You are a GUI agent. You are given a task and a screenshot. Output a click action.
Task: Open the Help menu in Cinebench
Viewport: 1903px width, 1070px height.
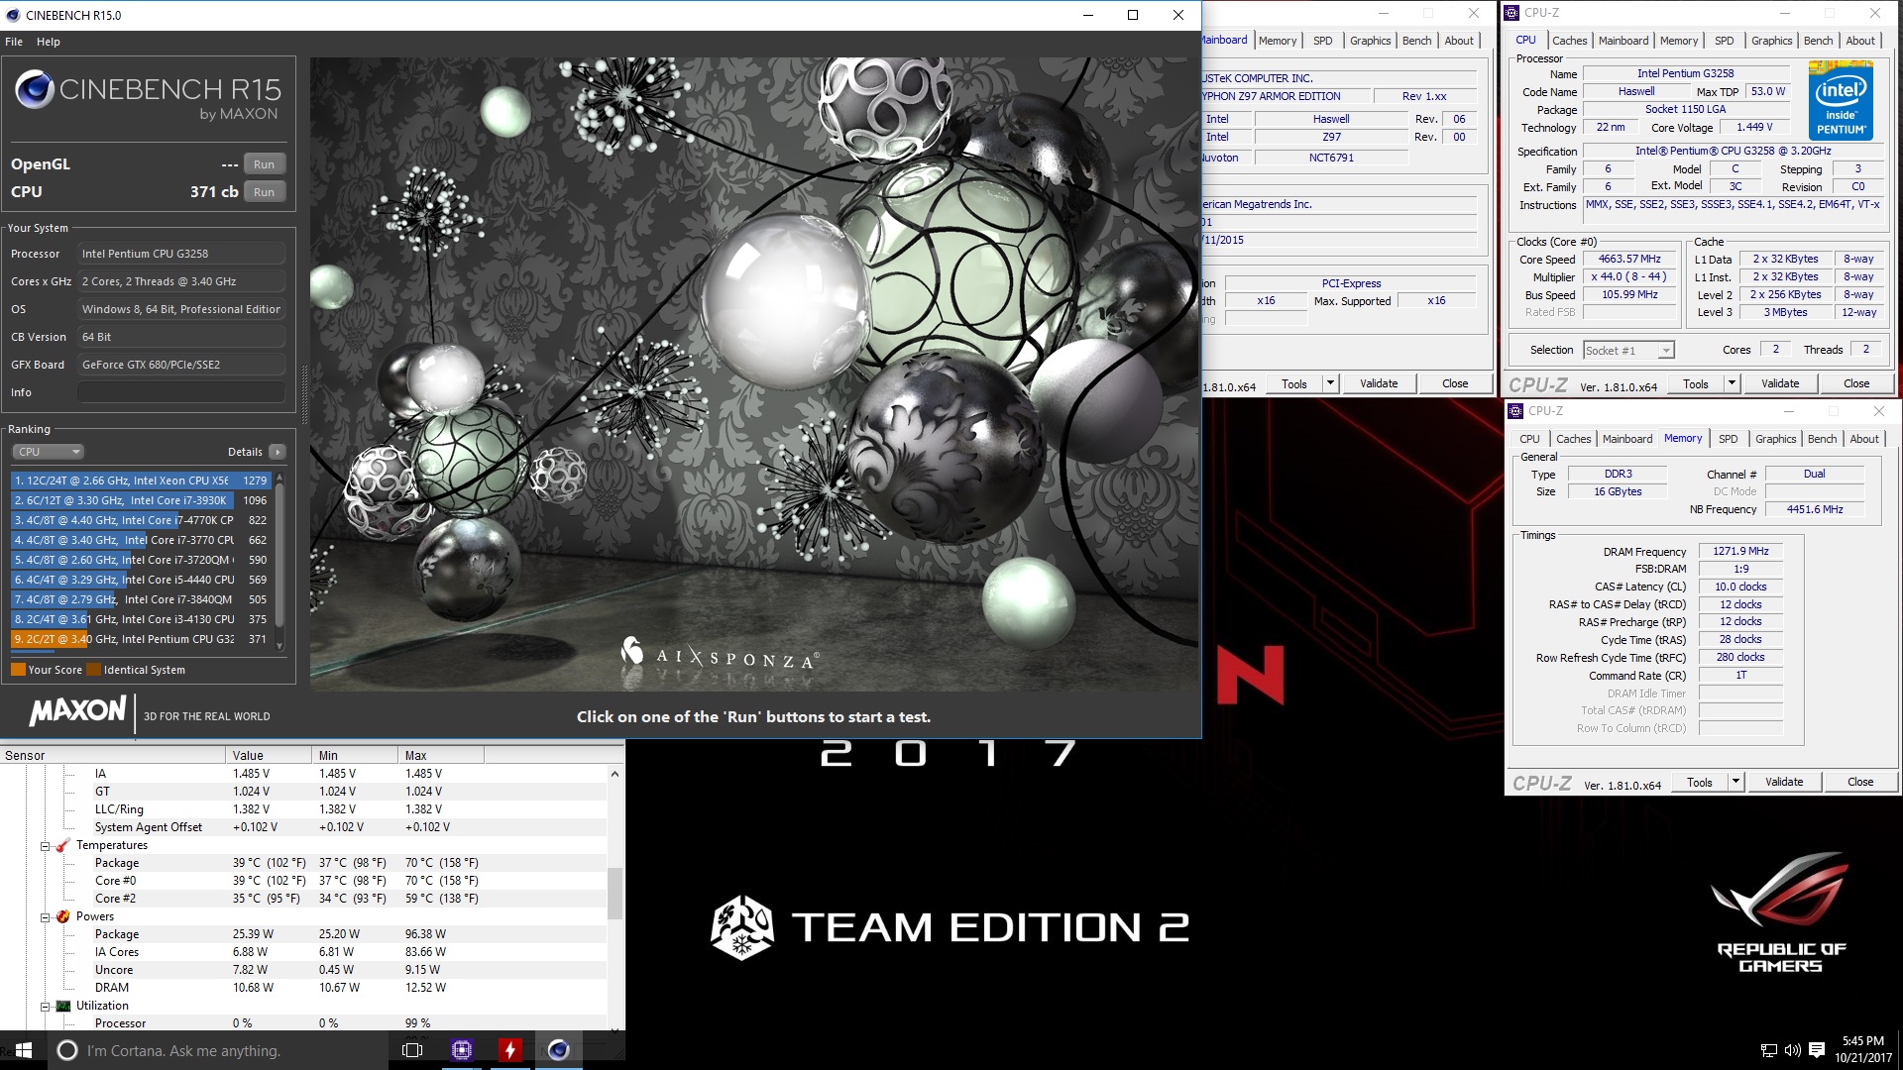click(x=49, y=42)
